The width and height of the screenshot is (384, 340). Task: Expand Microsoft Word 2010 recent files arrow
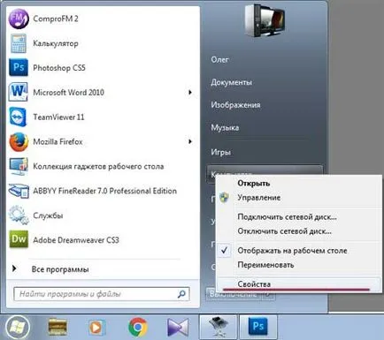click(x=190, y=93)
